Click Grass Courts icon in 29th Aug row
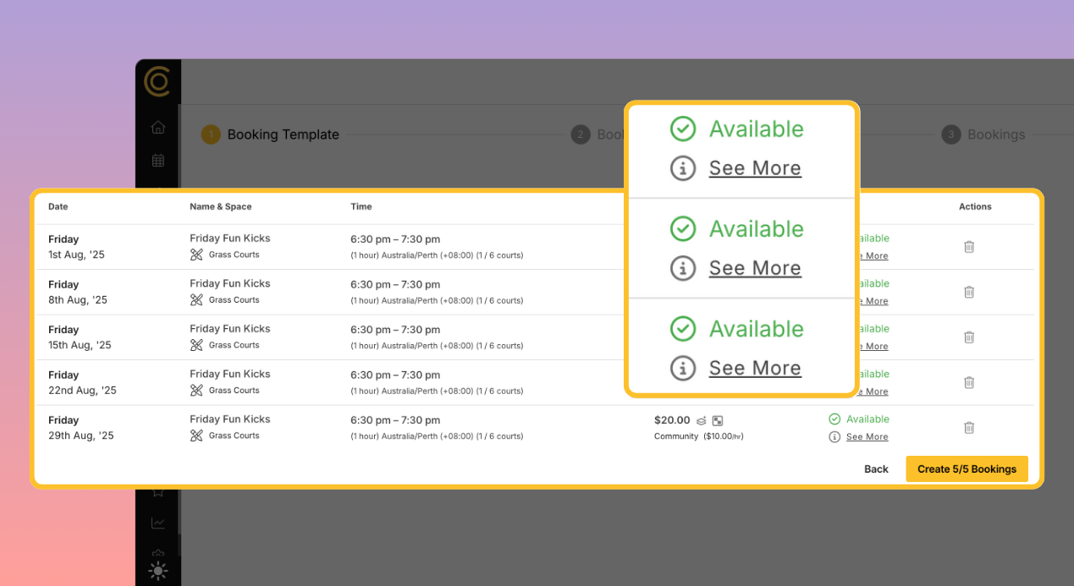This screenshot has height=586, width=1074. pyautogui.click(x=196, y=435)
